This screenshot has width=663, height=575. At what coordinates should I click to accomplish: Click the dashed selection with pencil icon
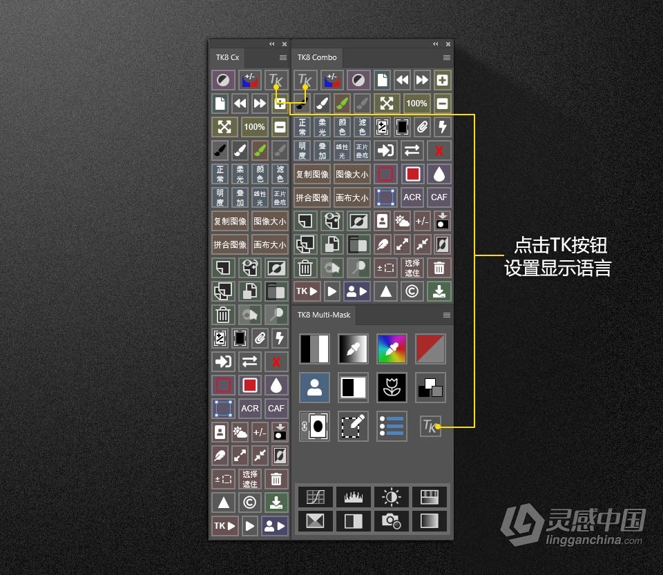tap(353, 426)
